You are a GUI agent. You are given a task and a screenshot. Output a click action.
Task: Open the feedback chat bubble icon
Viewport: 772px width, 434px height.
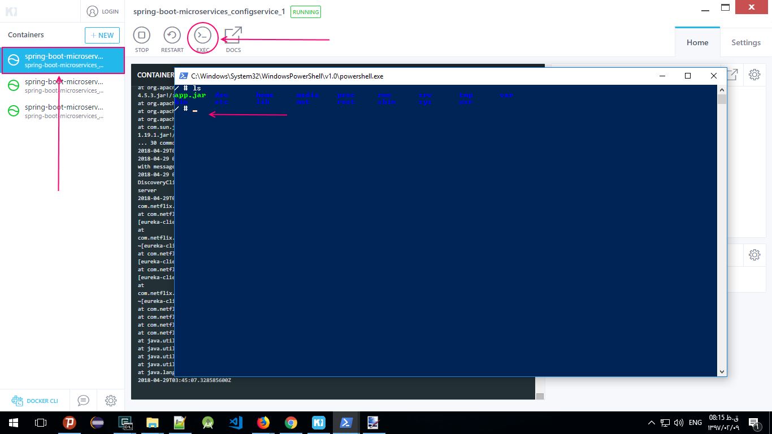point(83,401)
